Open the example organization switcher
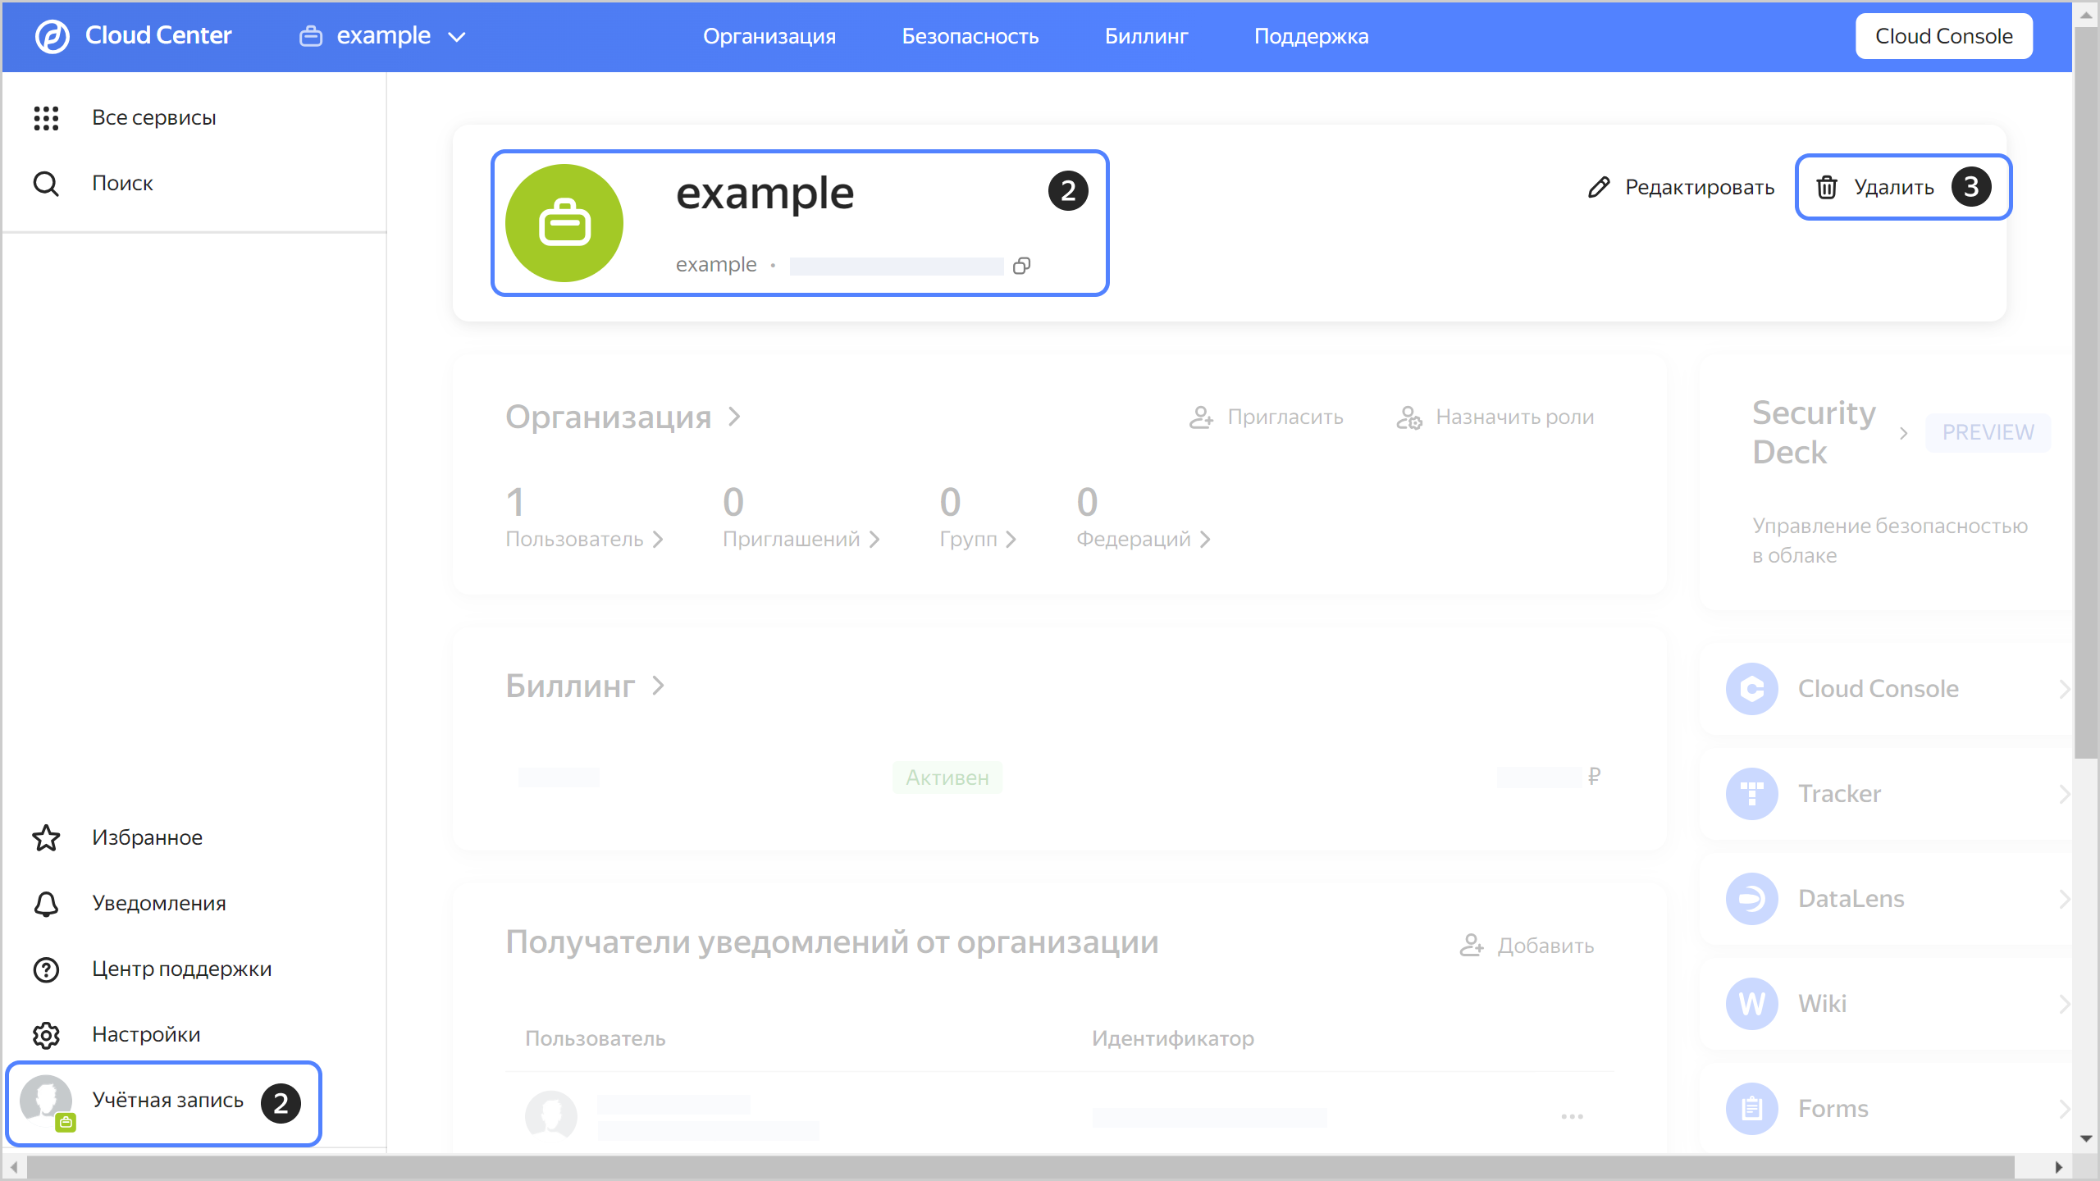This screenshot has width=2100, height=1181. click(x=382, y=35)
